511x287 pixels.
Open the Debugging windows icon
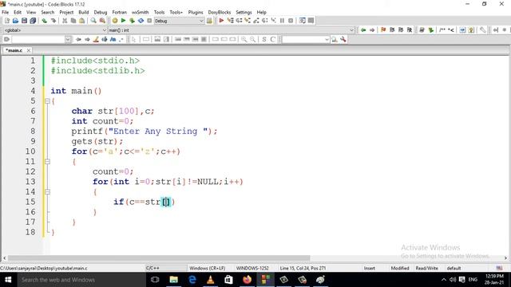tap(303, 21)
